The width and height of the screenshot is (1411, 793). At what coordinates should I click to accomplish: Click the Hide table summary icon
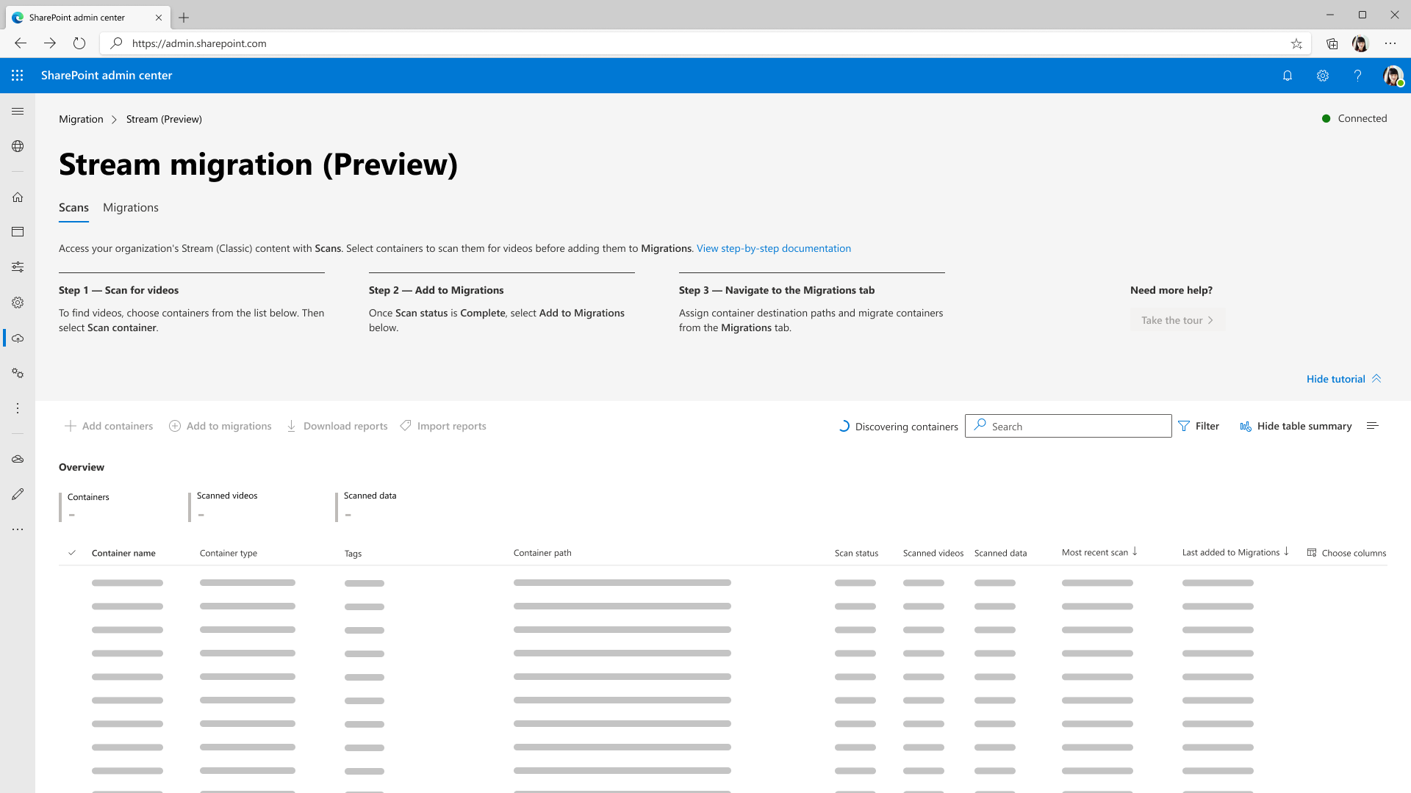click(1246, 426)
